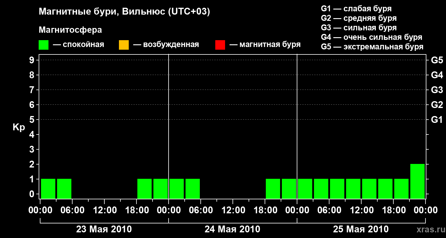Viewport: 446px width, 238px height.
Task: Click the '23 Мая 2010' date label
Action: click(104, 229)
